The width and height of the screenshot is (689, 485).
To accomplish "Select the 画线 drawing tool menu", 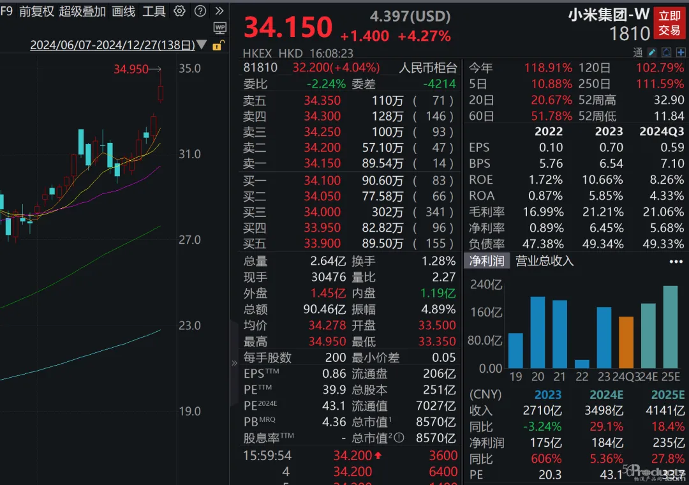I will pyautogui.click(x=124, y=11).
